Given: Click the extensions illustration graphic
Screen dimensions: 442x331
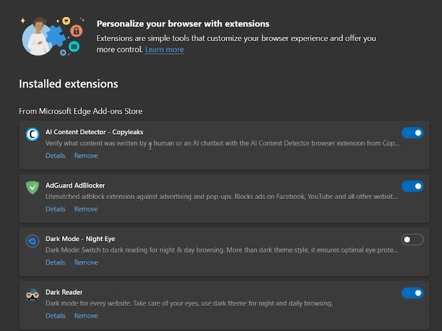Looking at the screenshot, I should coord(52,37).
